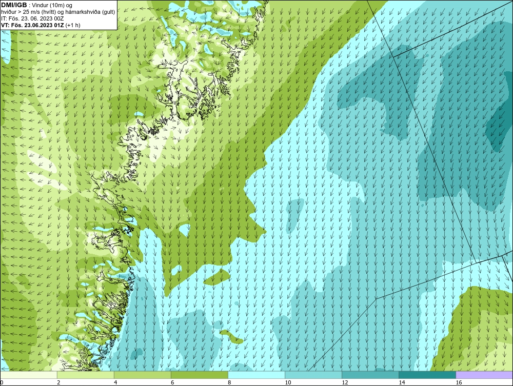
Task: Click the legend value "6"
Action: 172,383
